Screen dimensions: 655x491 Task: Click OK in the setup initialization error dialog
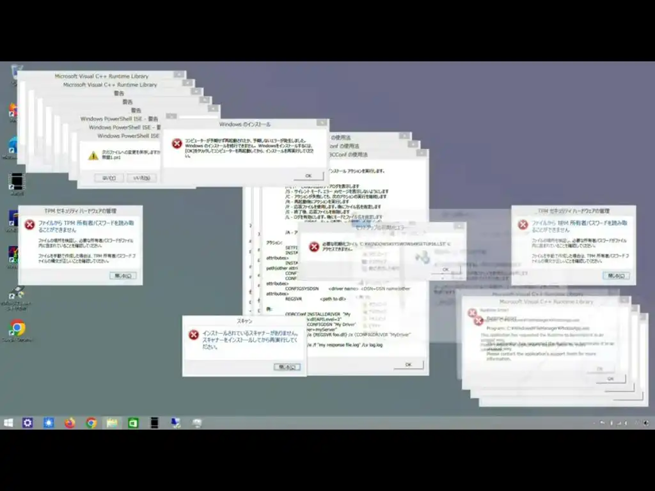tap(445, 270)
